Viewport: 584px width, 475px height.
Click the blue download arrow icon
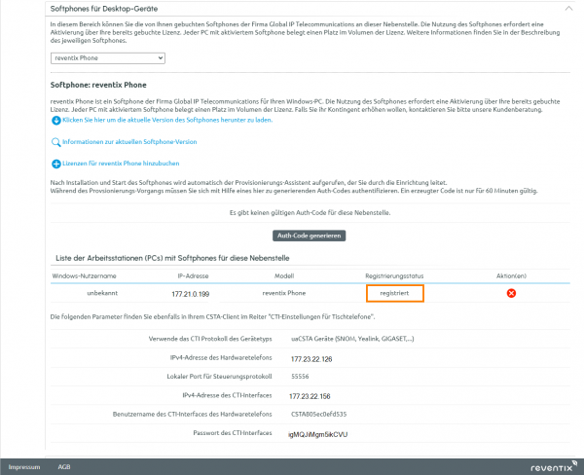tap(55, 121)
